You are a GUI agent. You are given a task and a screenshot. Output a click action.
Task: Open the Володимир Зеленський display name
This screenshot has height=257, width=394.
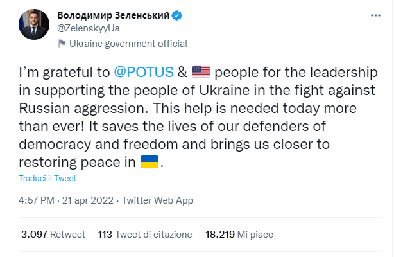point(114,15)
